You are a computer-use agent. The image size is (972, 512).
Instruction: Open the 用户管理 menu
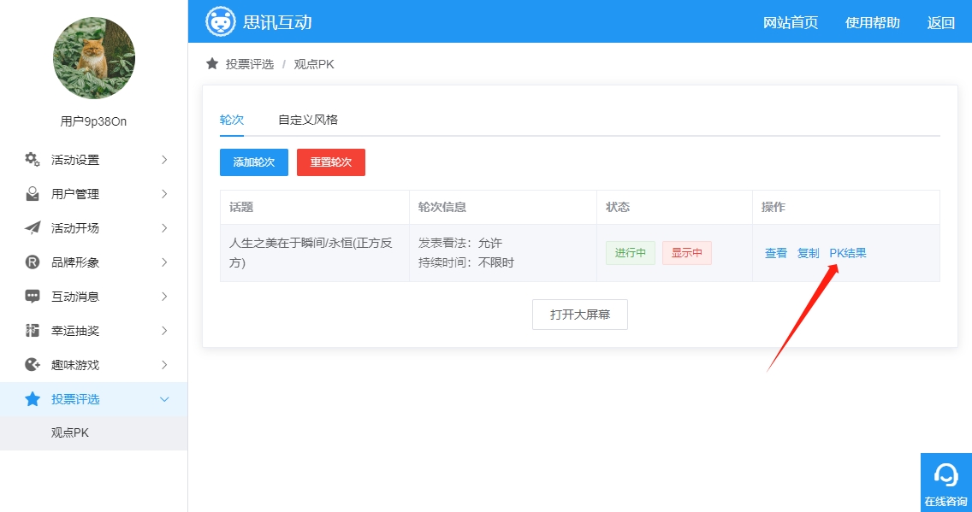click(x=93, y=194)
